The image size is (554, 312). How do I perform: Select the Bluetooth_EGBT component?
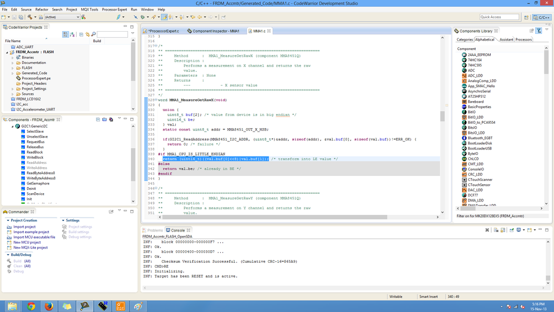[x=480, y=138]
